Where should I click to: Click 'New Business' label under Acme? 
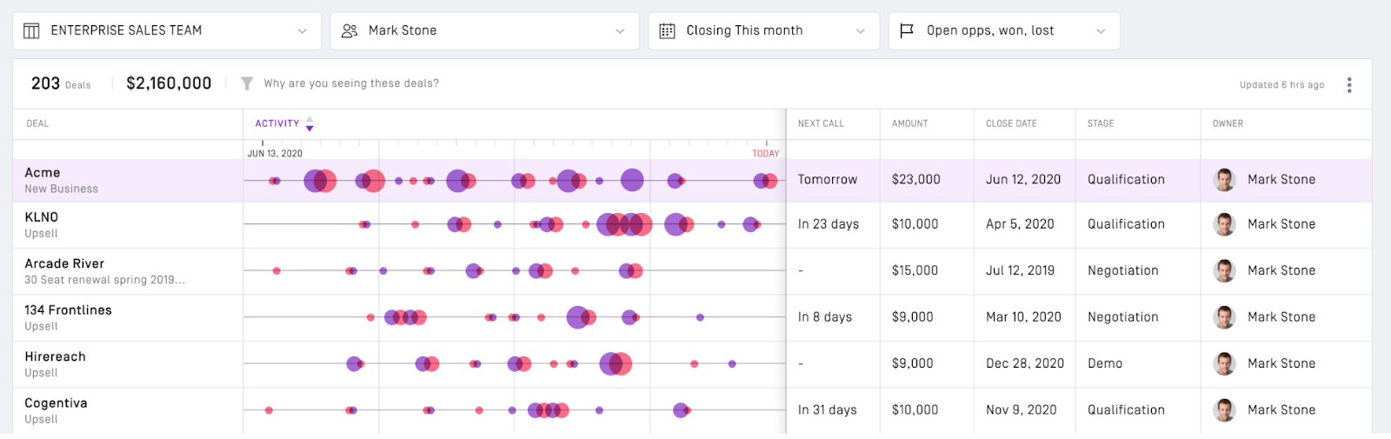click(x=61, y=190)
